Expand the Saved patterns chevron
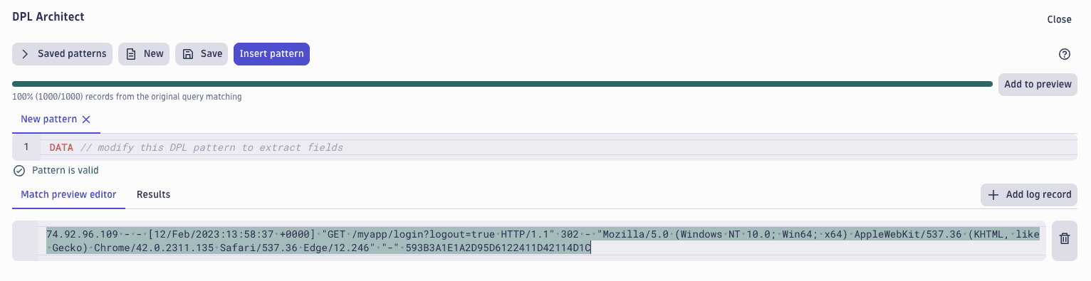The height and width of the screenshot is (281, 1091). coord(25,54)
